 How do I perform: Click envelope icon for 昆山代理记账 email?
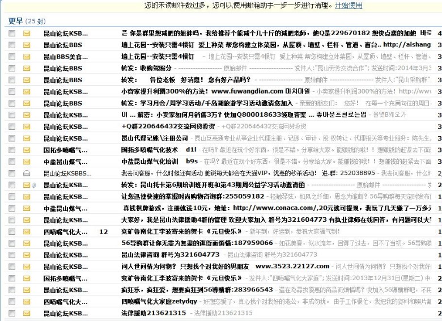coord(27,138)
